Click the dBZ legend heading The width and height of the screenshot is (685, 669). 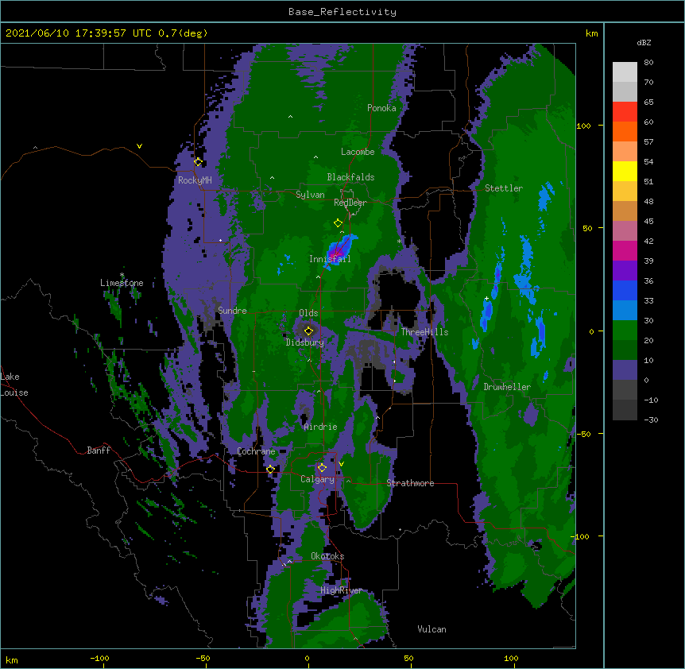pos(644,43)
